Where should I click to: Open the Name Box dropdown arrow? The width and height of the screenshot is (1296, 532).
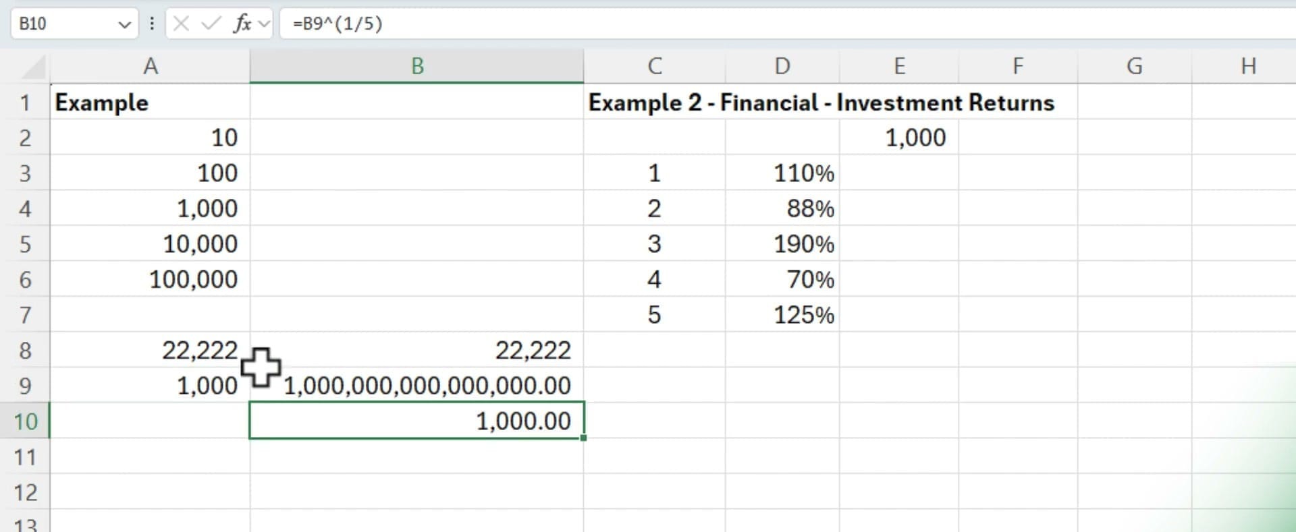124,25
